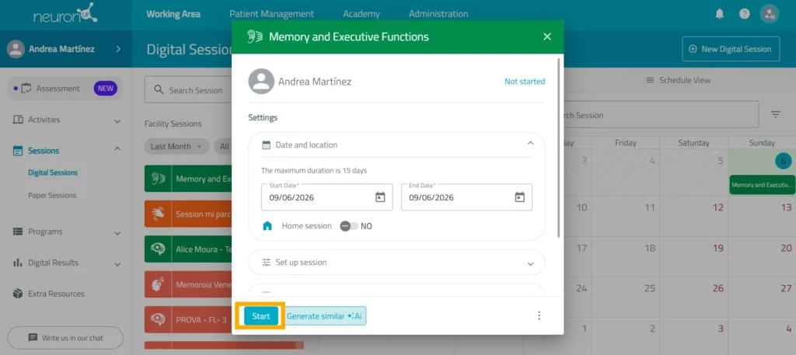The height and width of the screenshot is (355, 796).
Task: Click Andrea Martínez avatar in dialog
Action: coord(261,81)
